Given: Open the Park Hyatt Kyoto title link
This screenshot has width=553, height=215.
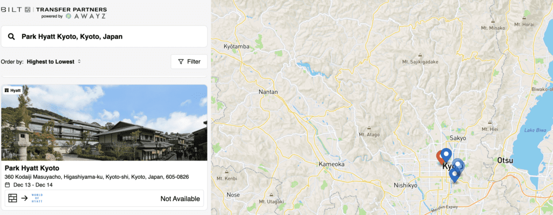Looking at the screenshot, I should click(32, 168).
